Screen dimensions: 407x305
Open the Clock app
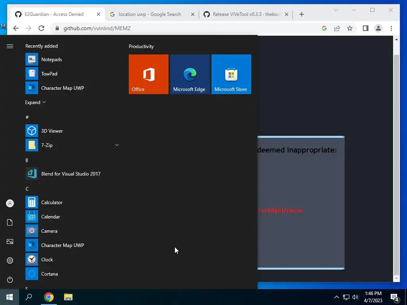coord(72,259)
